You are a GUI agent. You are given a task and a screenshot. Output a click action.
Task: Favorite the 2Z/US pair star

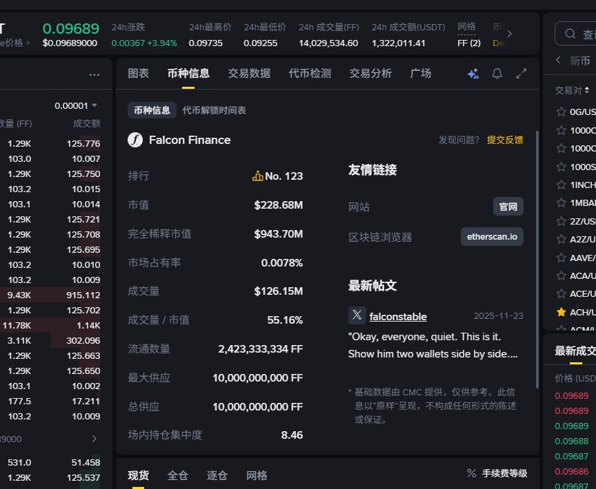pyautogui.click(x=561, y=221)
